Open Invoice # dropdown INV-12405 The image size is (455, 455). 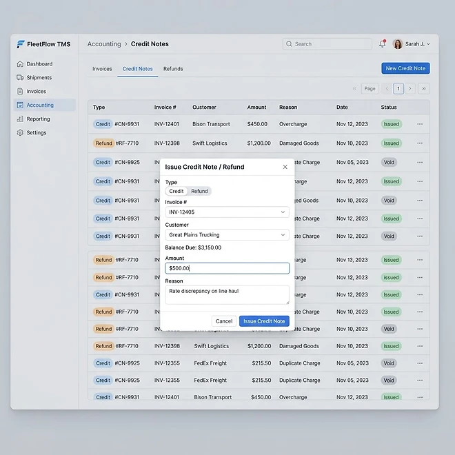[228, 212]
